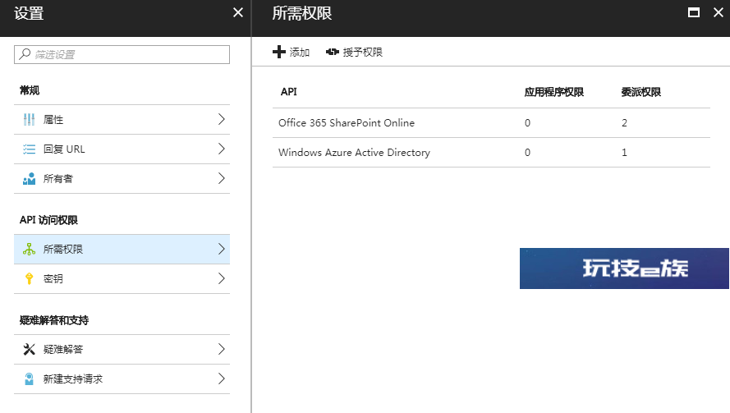
Task: Maximize the 所需权限 blade
Action: (694, 12)
